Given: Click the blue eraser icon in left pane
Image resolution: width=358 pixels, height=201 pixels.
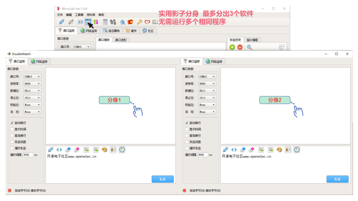Looking at the screenshot, I should tap(68, 149).
